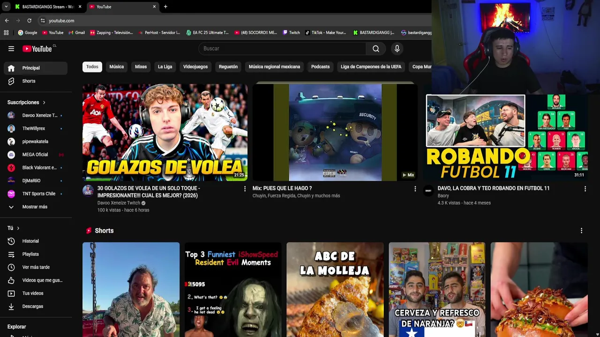The height and width of the screenshot is (337, 600).
Task: Open the Davoo Xeneize Twitch channel name under video
Action: tap(119, 203)
